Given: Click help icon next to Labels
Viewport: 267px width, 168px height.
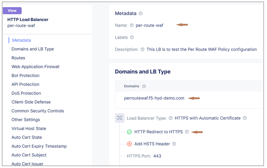Looking at the screenshot, I should 132,37.
